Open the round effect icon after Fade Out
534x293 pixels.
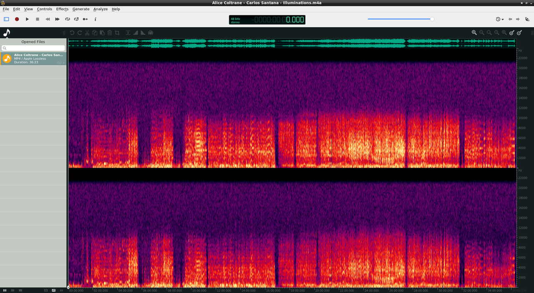click(151, 32)
